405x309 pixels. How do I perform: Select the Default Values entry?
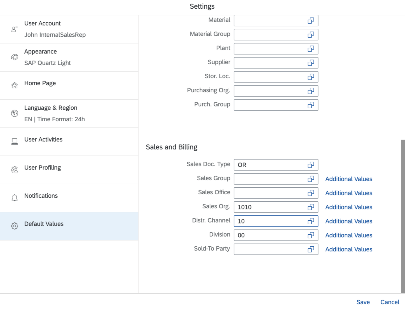[69, 226]
